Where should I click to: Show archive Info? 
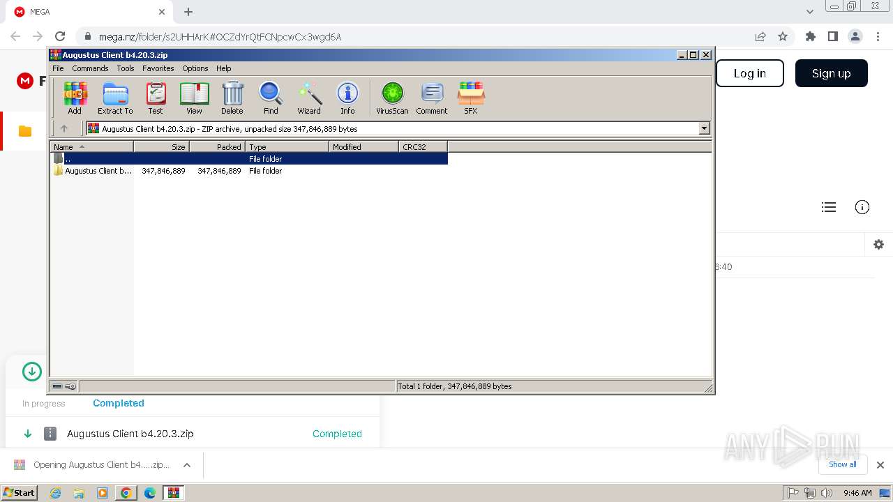[347, 98]
